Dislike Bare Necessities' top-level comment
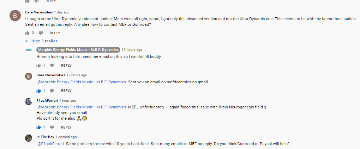Viewport: 360px width, 149px height. coord(41,33)
